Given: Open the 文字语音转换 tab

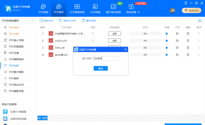Looking at the screenshot, I should tap(77, 9).
